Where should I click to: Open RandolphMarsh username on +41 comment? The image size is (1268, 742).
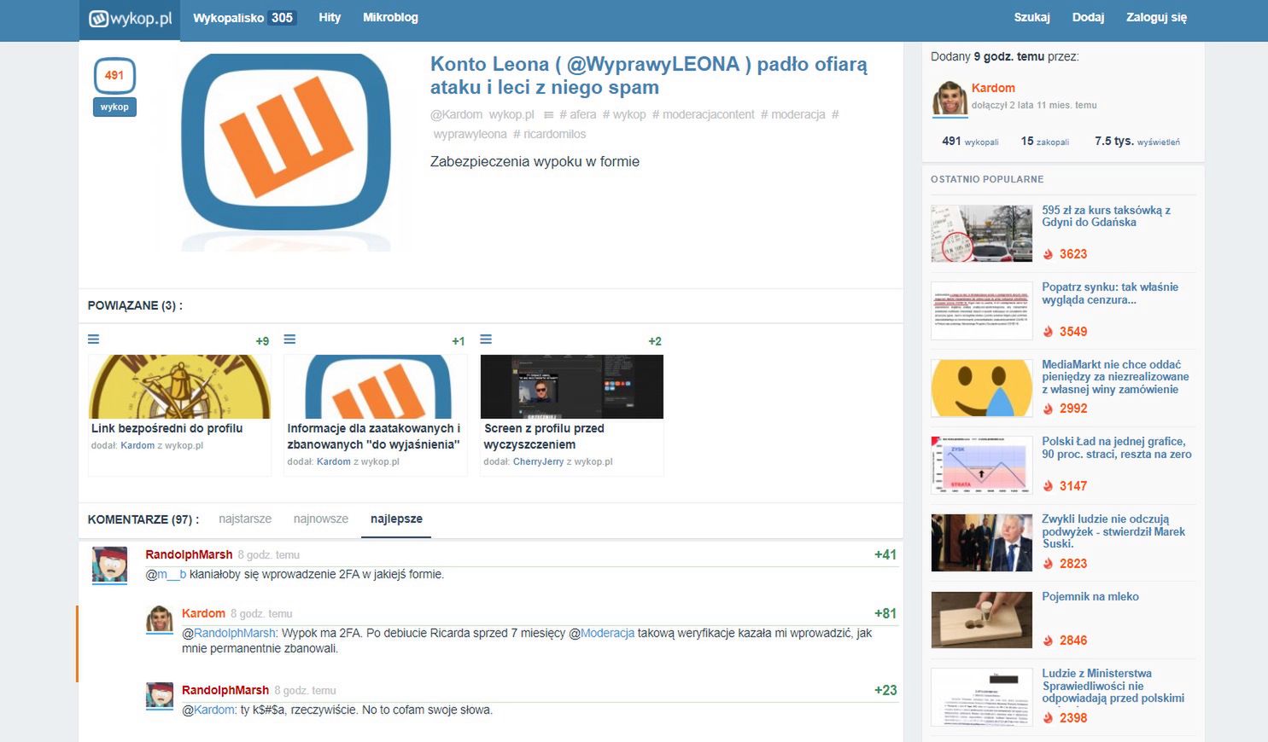pyautogui.click(x=189, y=554)
